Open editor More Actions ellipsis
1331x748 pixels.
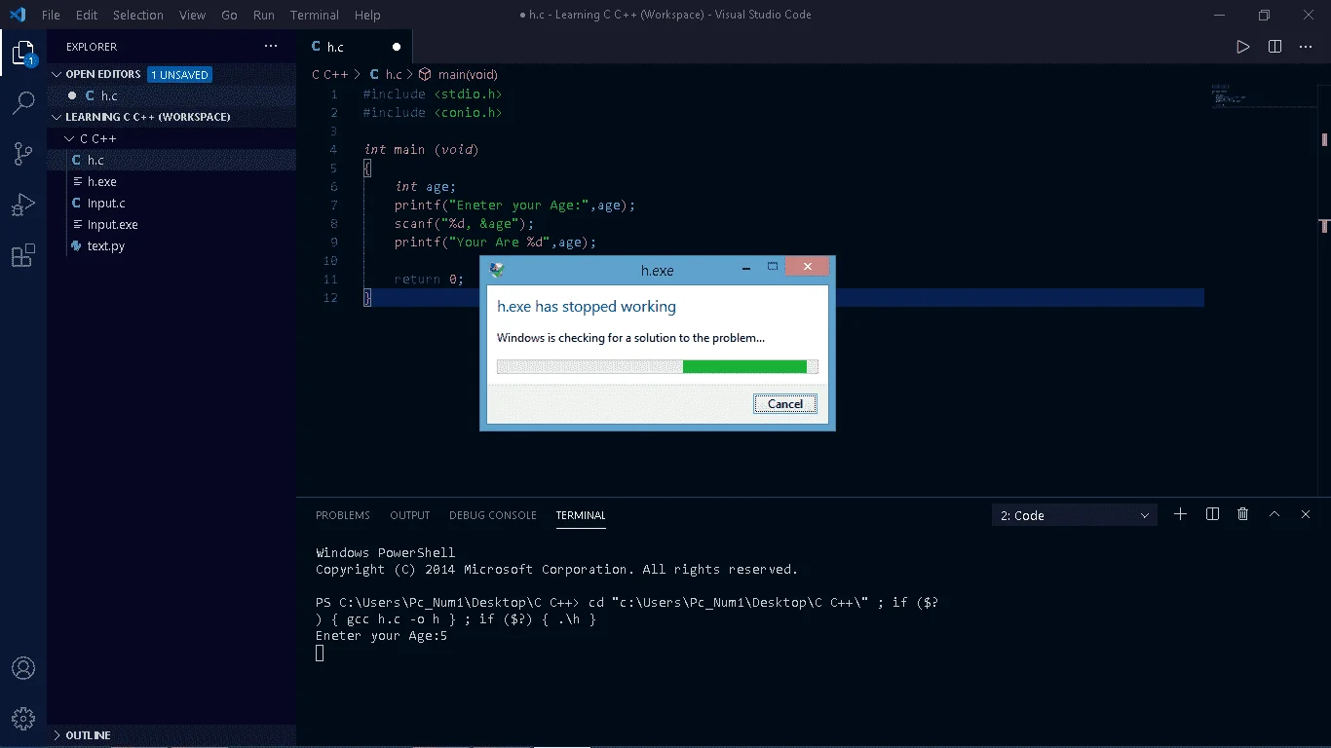point(1307,47)
